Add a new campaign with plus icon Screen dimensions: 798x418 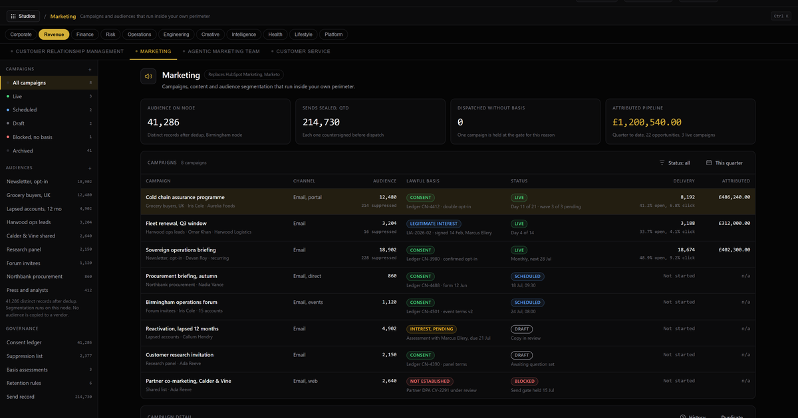[90, 69]
